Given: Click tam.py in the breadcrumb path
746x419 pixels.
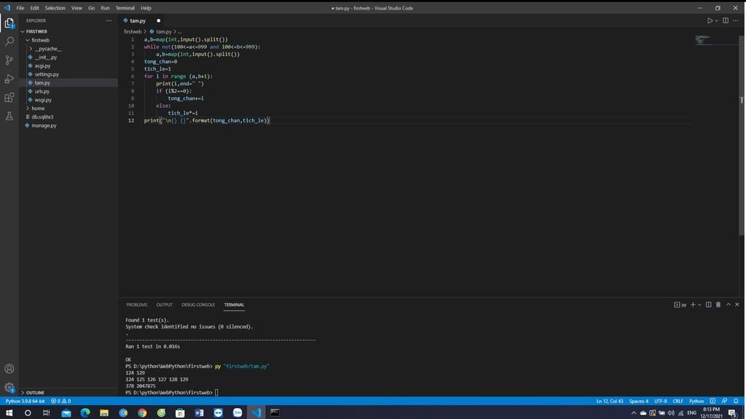Looking at the screenshot, I should pos(164,31).
